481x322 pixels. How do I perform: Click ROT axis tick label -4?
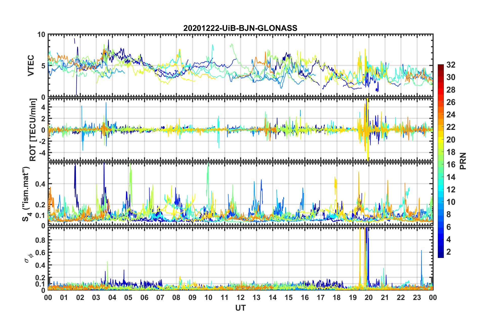(x=42, y=153)
